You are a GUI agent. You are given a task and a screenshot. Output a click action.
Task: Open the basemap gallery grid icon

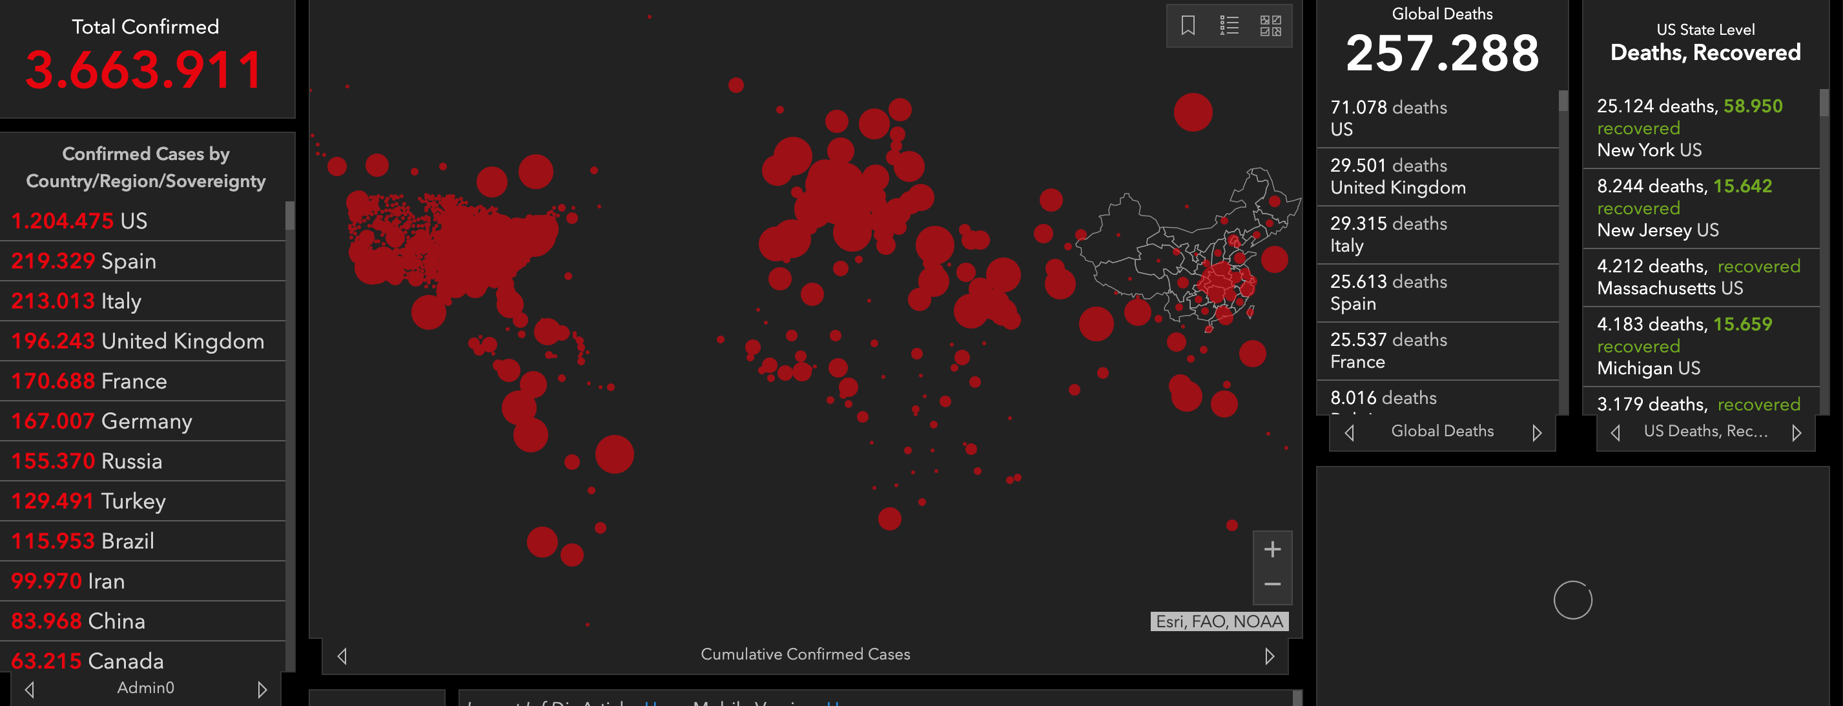point(1270,26)
